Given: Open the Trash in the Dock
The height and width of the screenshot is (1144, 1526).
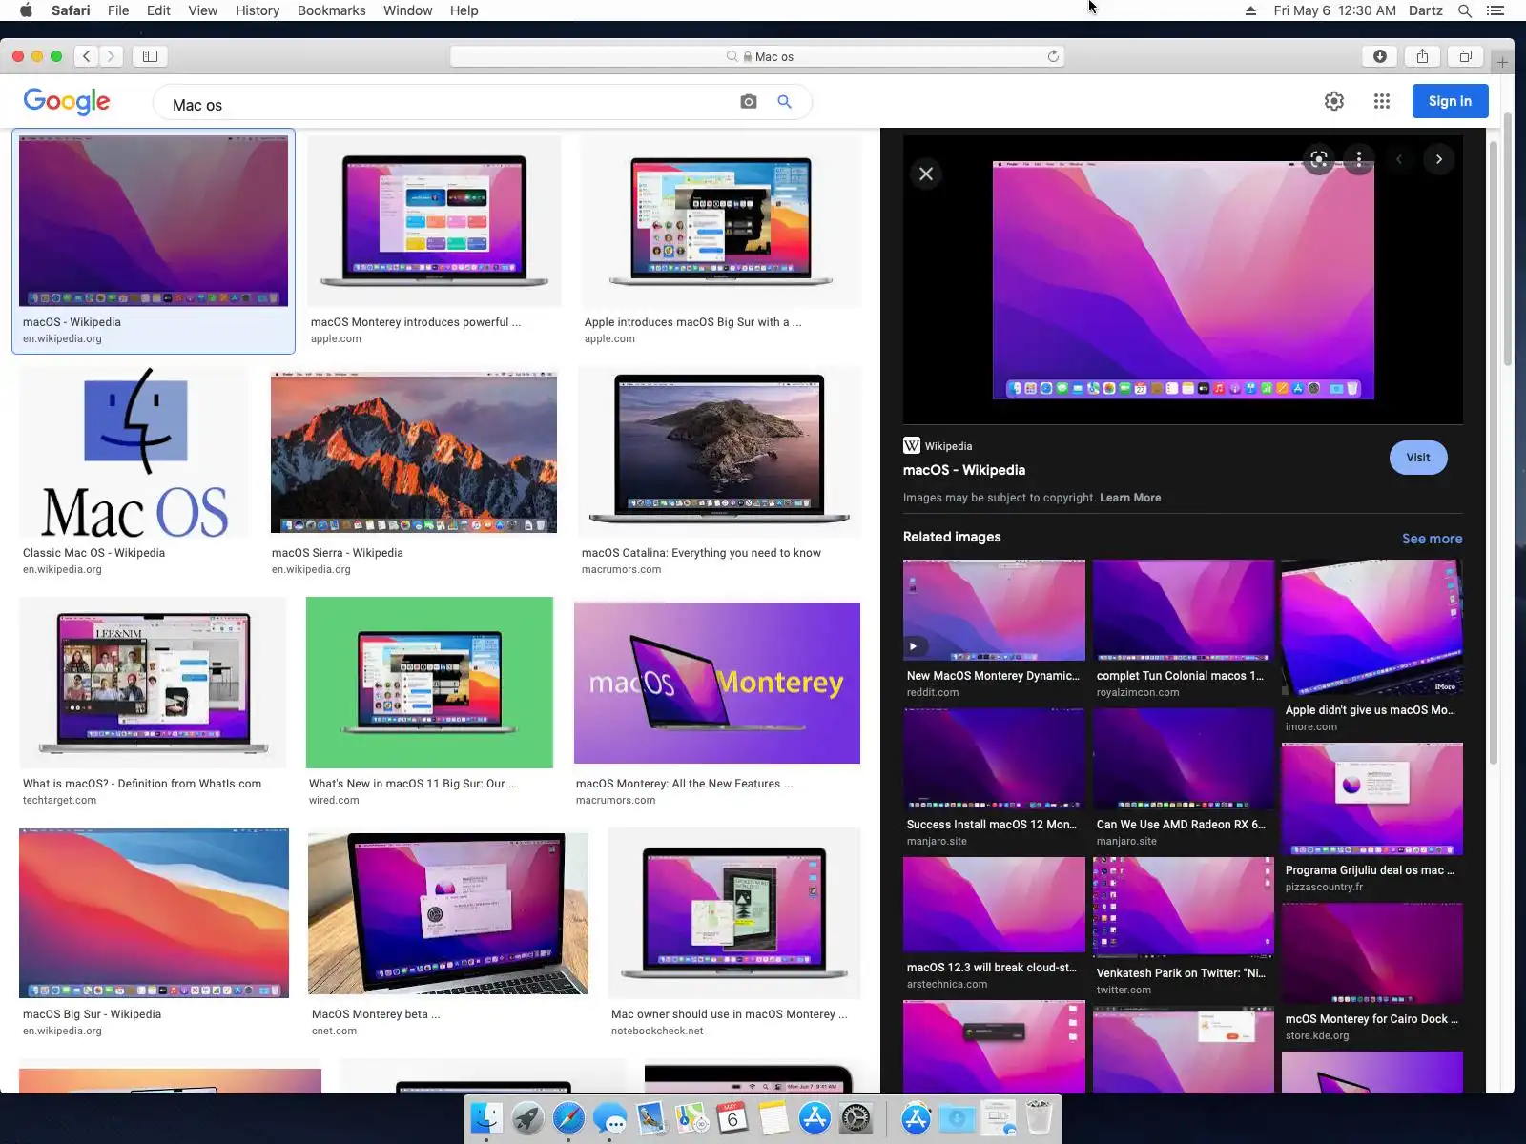Looking at the screenshot, I should click(x=1039, y=1117).
